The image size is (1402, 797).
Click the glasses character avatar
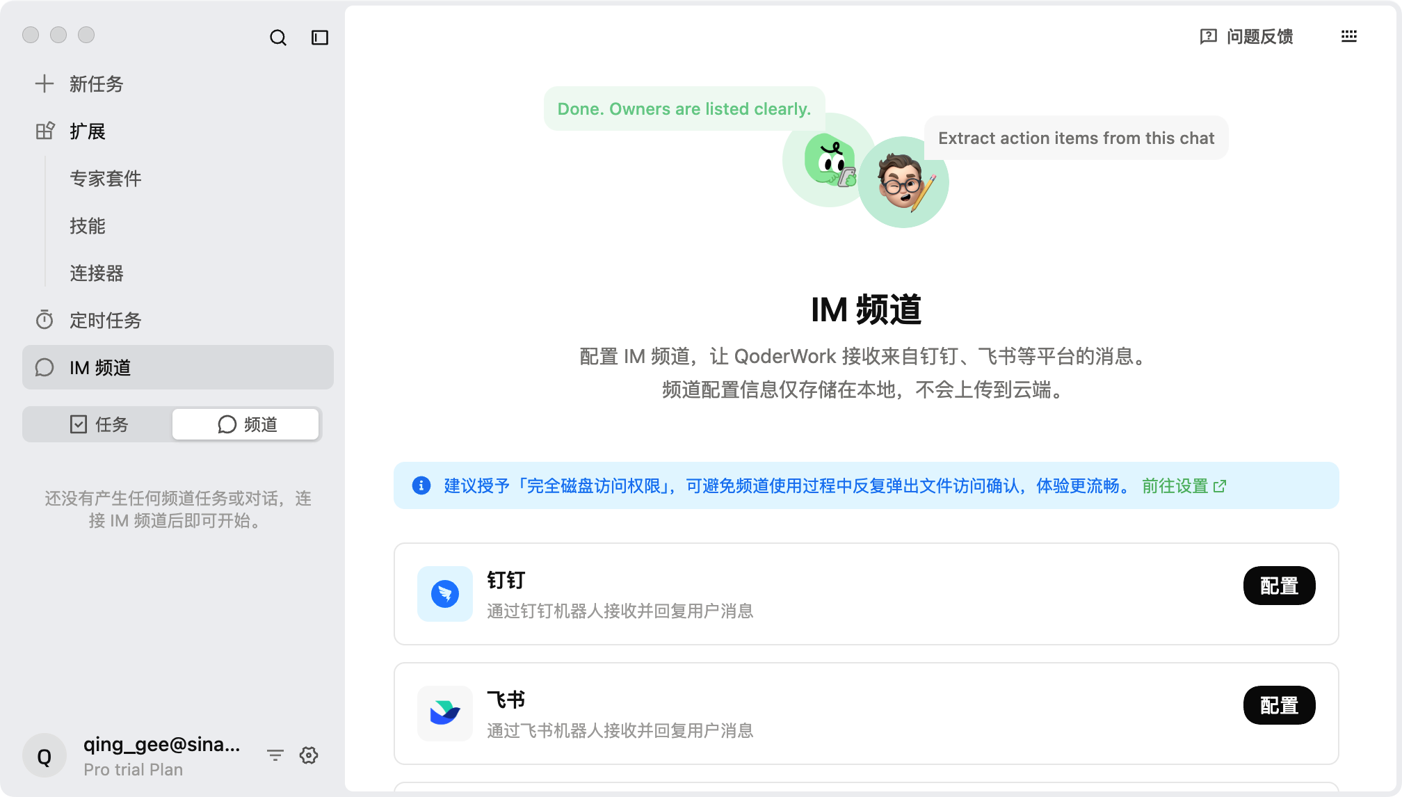click(x=903, y=182)
